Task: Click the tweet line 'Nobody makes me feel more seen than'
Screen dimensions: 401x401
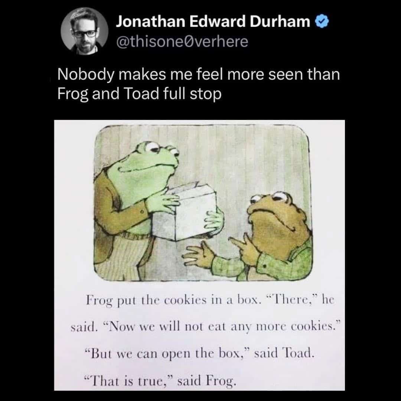Action: click(x=199, y=75)
